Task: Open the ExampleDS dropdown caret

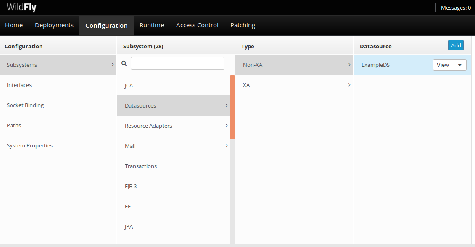Action: 459,65
